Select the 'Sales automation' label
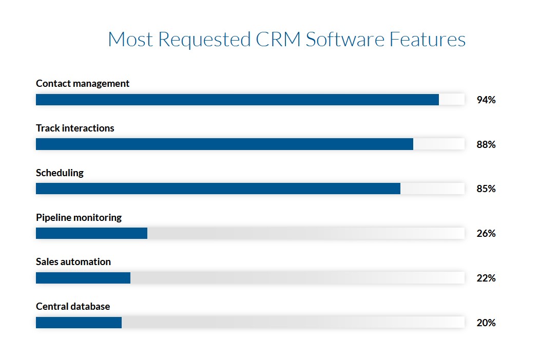 point(73,261)
